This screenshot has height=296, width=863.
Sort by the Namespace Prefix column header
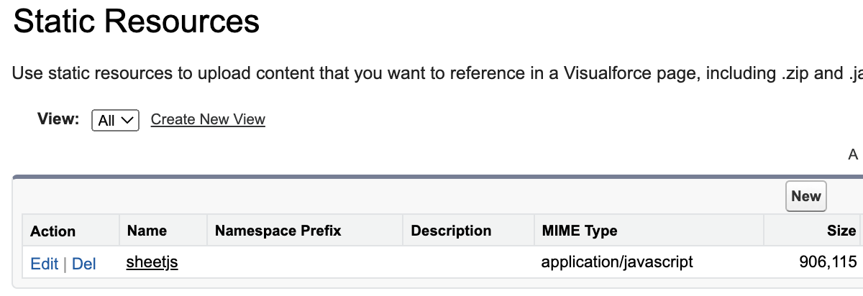tap(278, 231)
